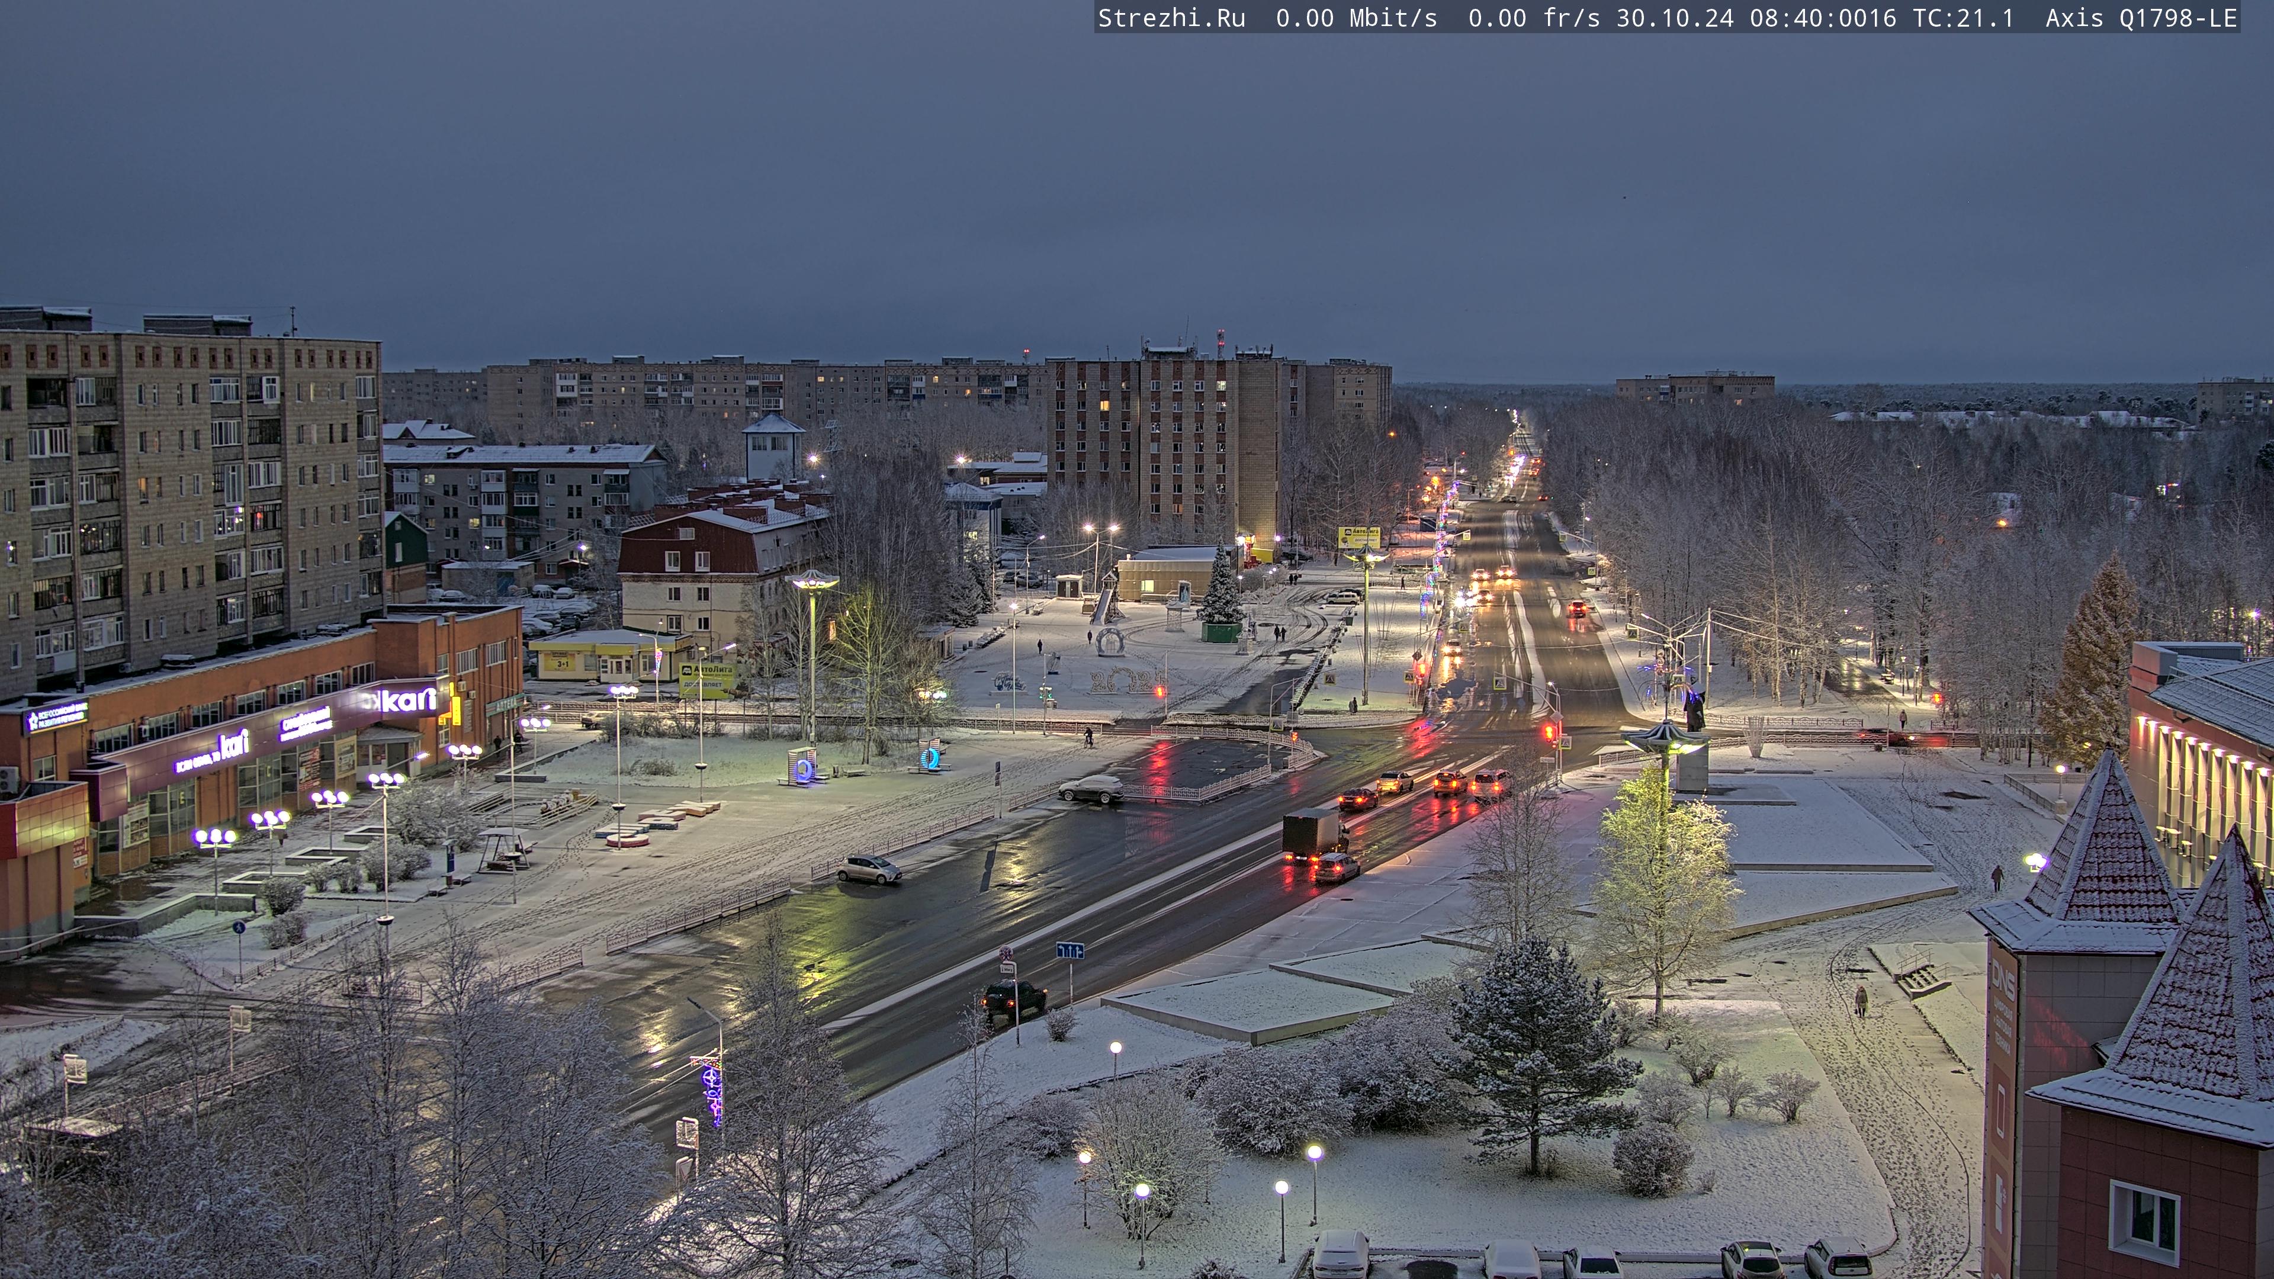Click the 30.10.24 date stamp
The width and height of the screenshot is (2274, 1279).
(1675, 18)
